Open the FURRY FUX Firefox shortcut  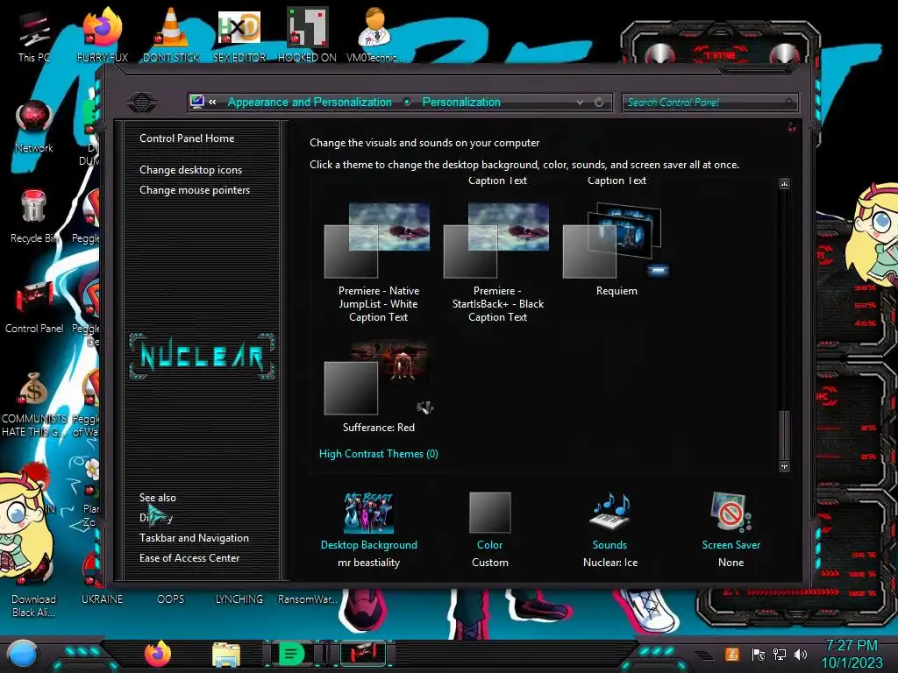click(x=103, y=36)
